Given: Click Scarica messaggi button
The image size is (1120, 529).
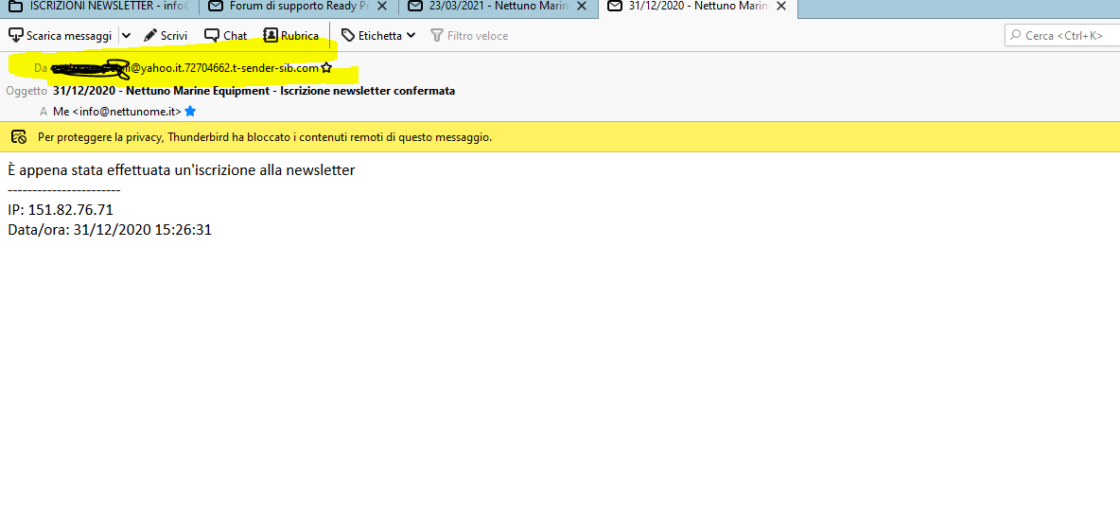Looking at the screenshot, I should (x=60, y=35).
